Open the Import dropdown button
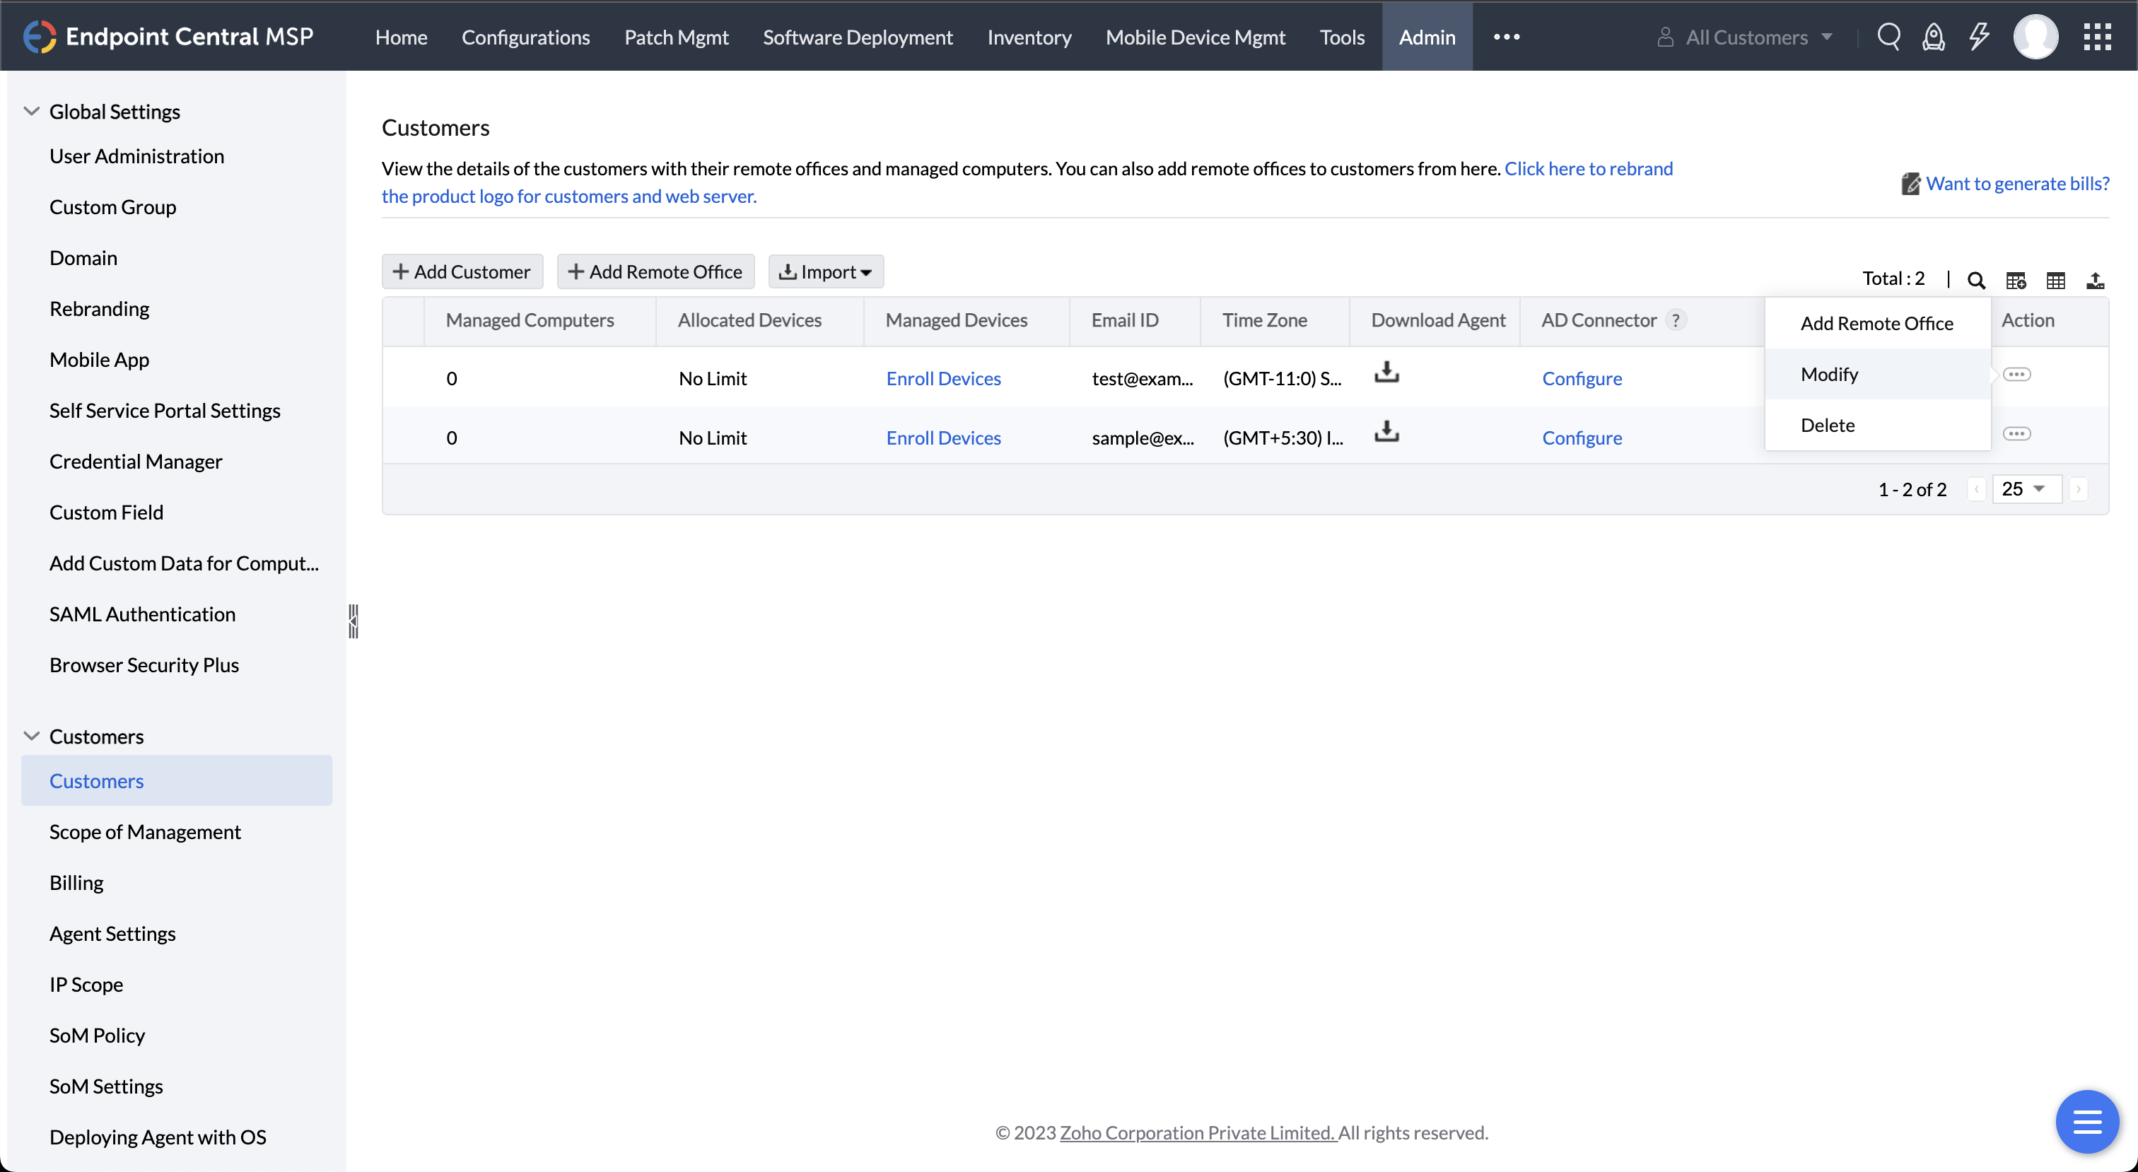This screenshot has width=2138, height=1172. 826,272
